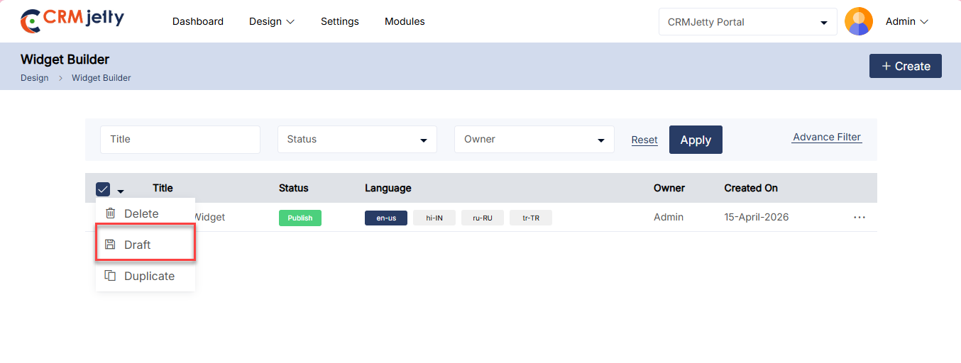Toggle the select-all checkbox in header
Screen dimensions: 961x363
[x=103, y=189]
